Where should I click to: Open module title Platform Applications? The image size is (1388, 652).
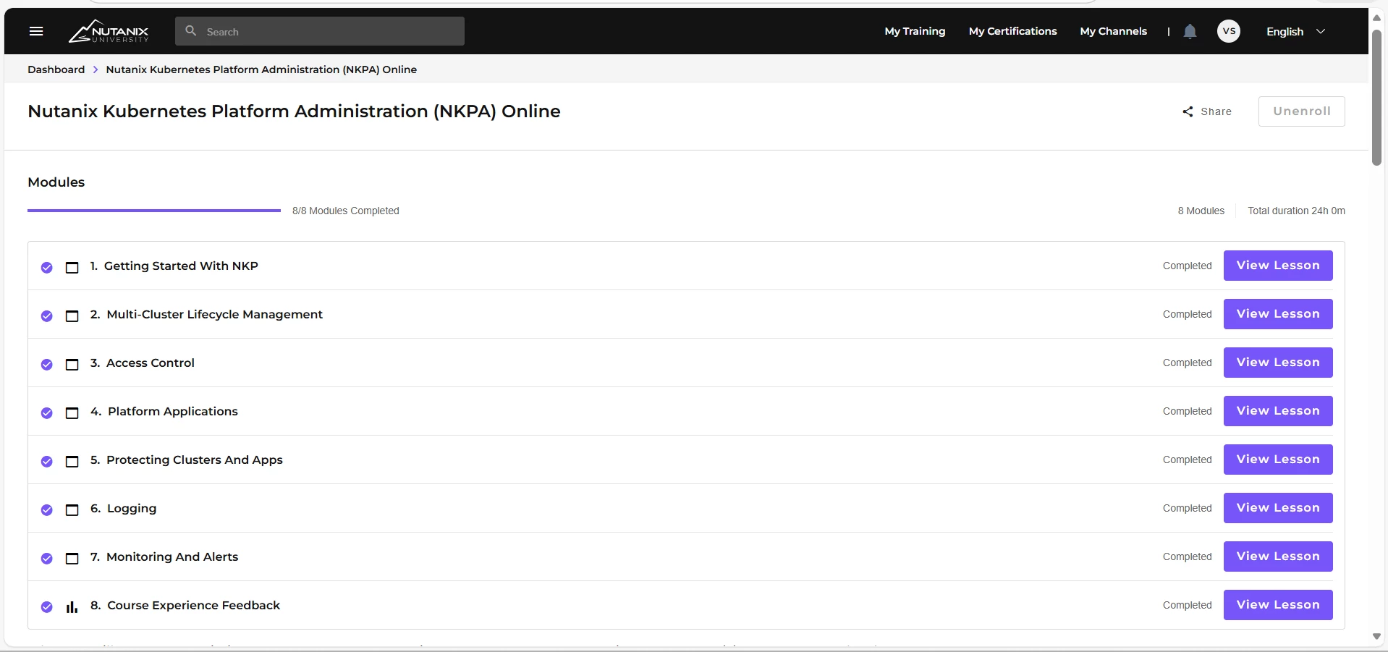click(173, 411)
